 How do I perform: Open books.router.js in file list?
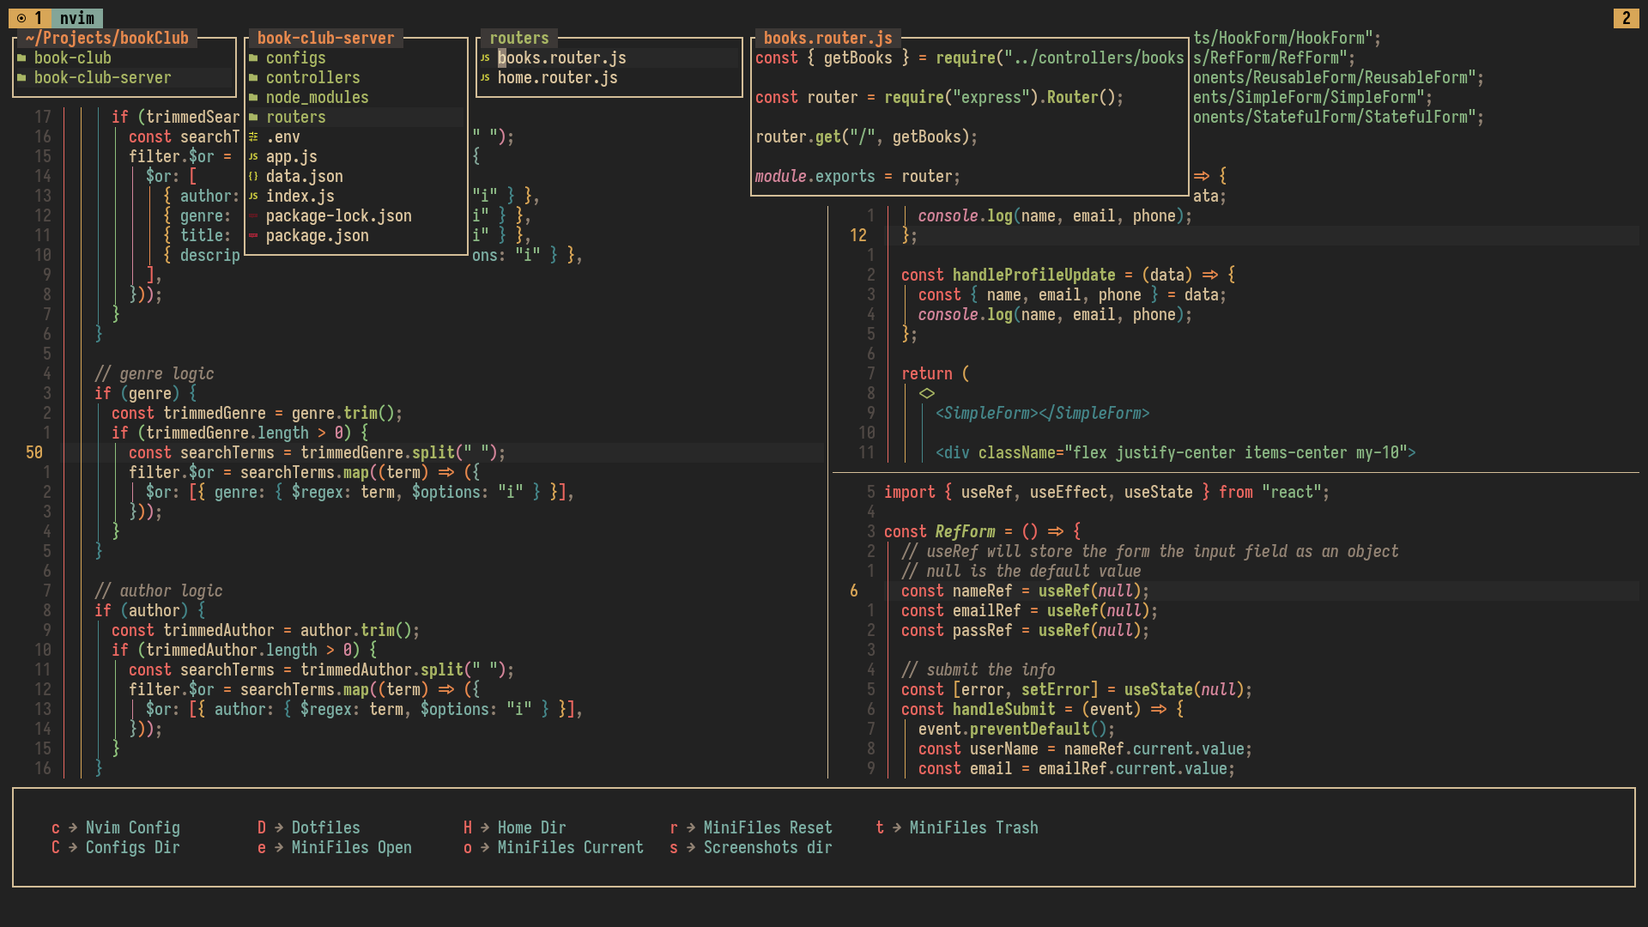tap(561, 58)
